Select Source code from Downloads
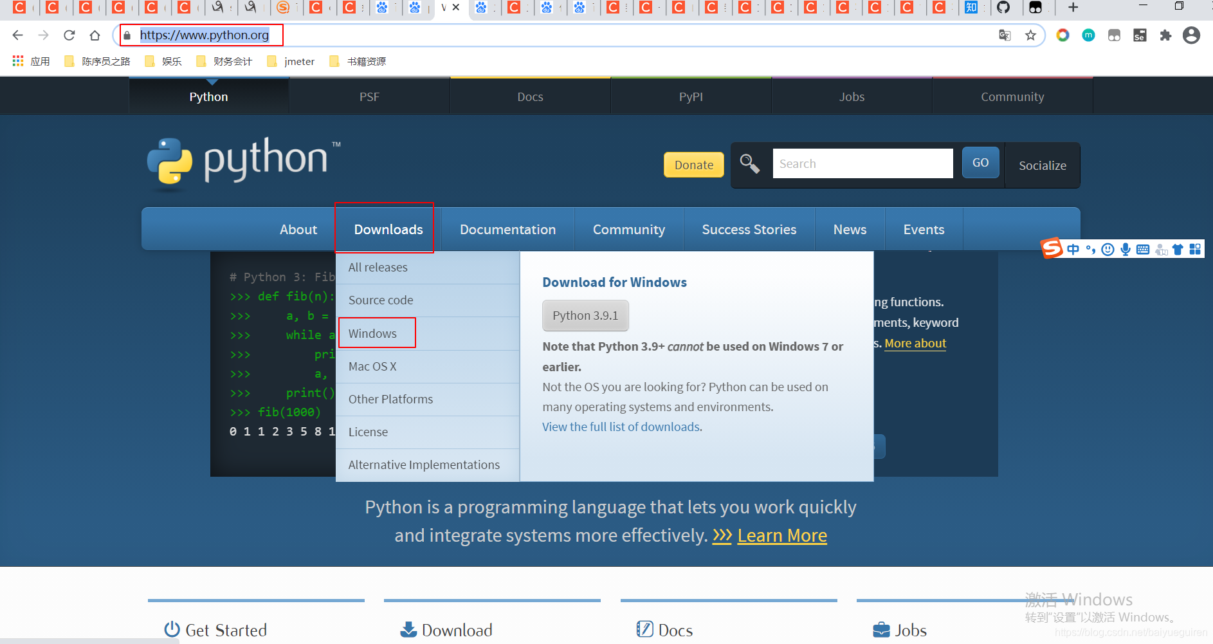1213x644 pixels. (428, 300)
